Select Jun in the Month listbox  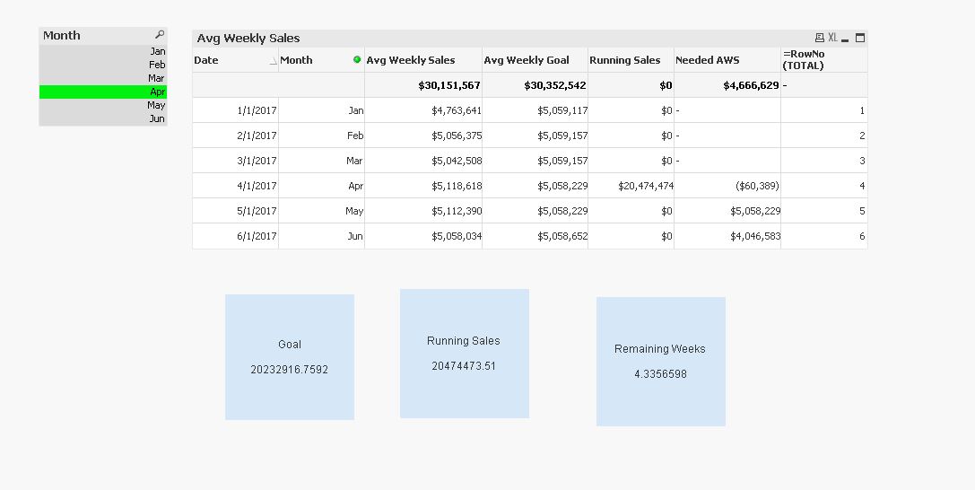103,118
